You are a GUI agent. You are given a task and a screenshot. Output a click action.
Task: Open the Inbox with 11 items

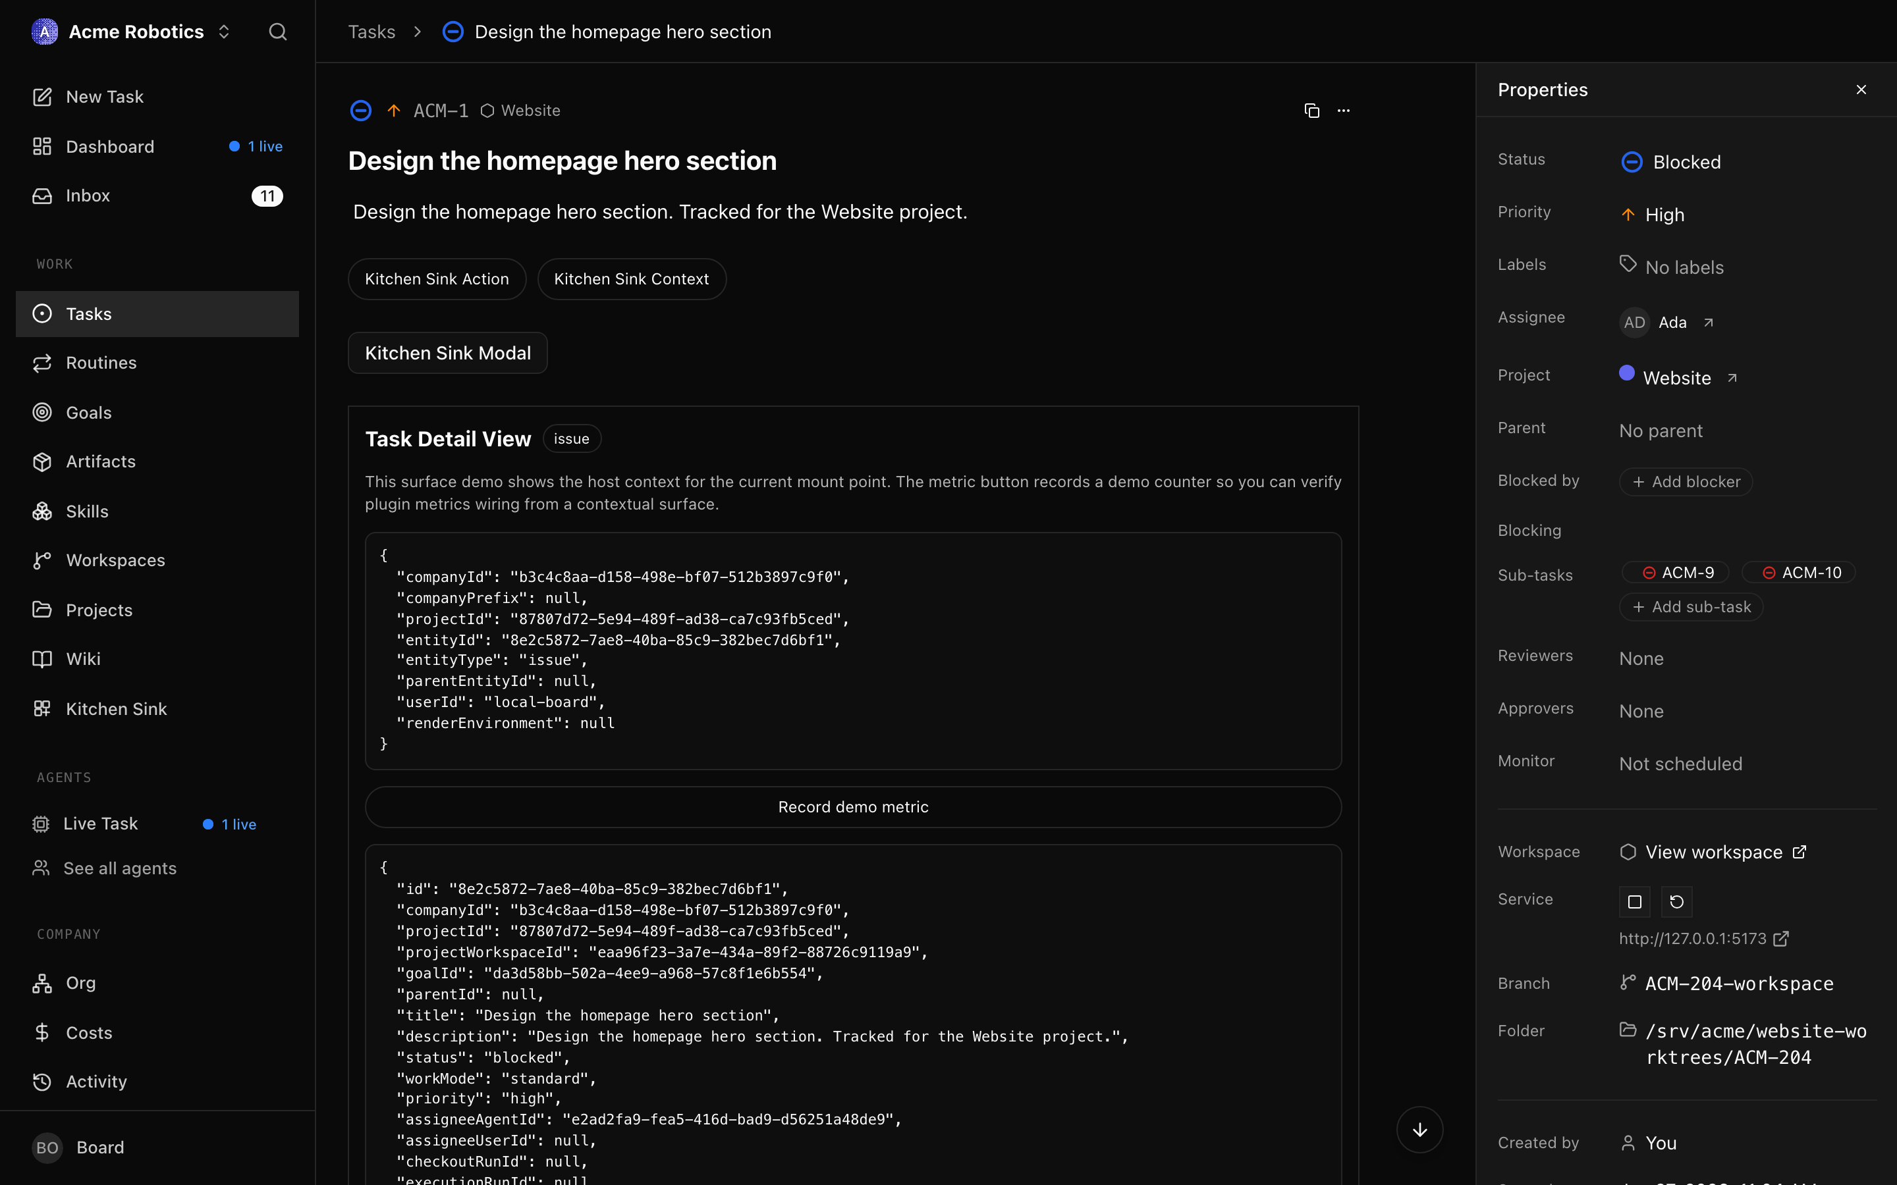(x=157, y=195)
